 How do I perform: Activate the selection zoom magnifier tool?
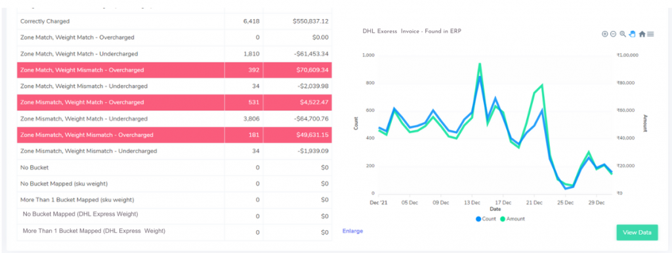tap(623, 34)
